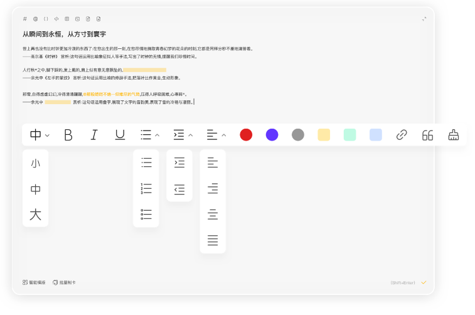Collapse the indent menu chevron
This screenshot has width=475, height=315.
click(191, 135)
